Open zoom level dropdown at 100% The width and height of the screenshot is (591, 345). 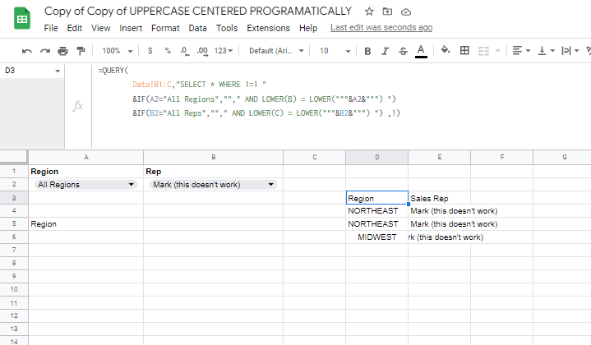pos(118,51)
